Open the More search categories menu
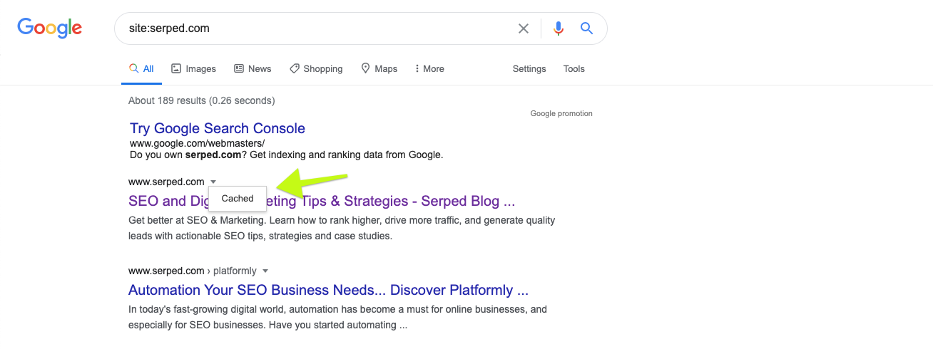The height and width of the screenshot is (349, 933). coord(429,69)
